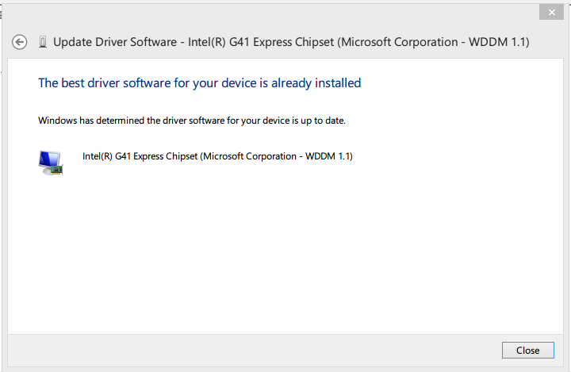Click the small device icon beside the title

(42, 42)
